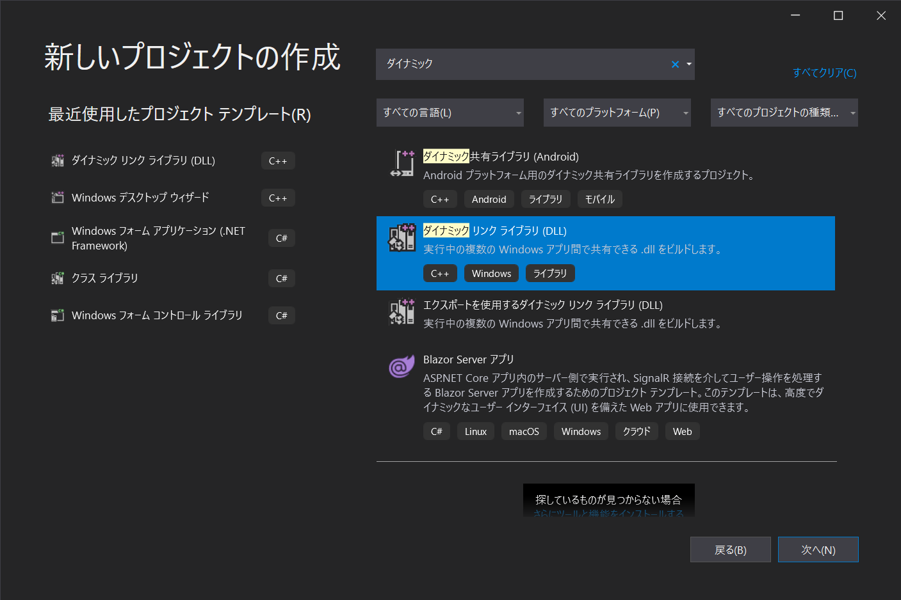Click the すべてクリア(C) link
Viewport: 901px width, 600px height.
tap(825, 73)
